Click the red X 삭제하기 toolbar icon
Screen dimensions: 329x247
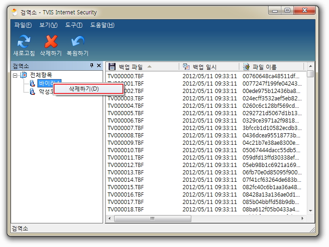coord(50,41)
